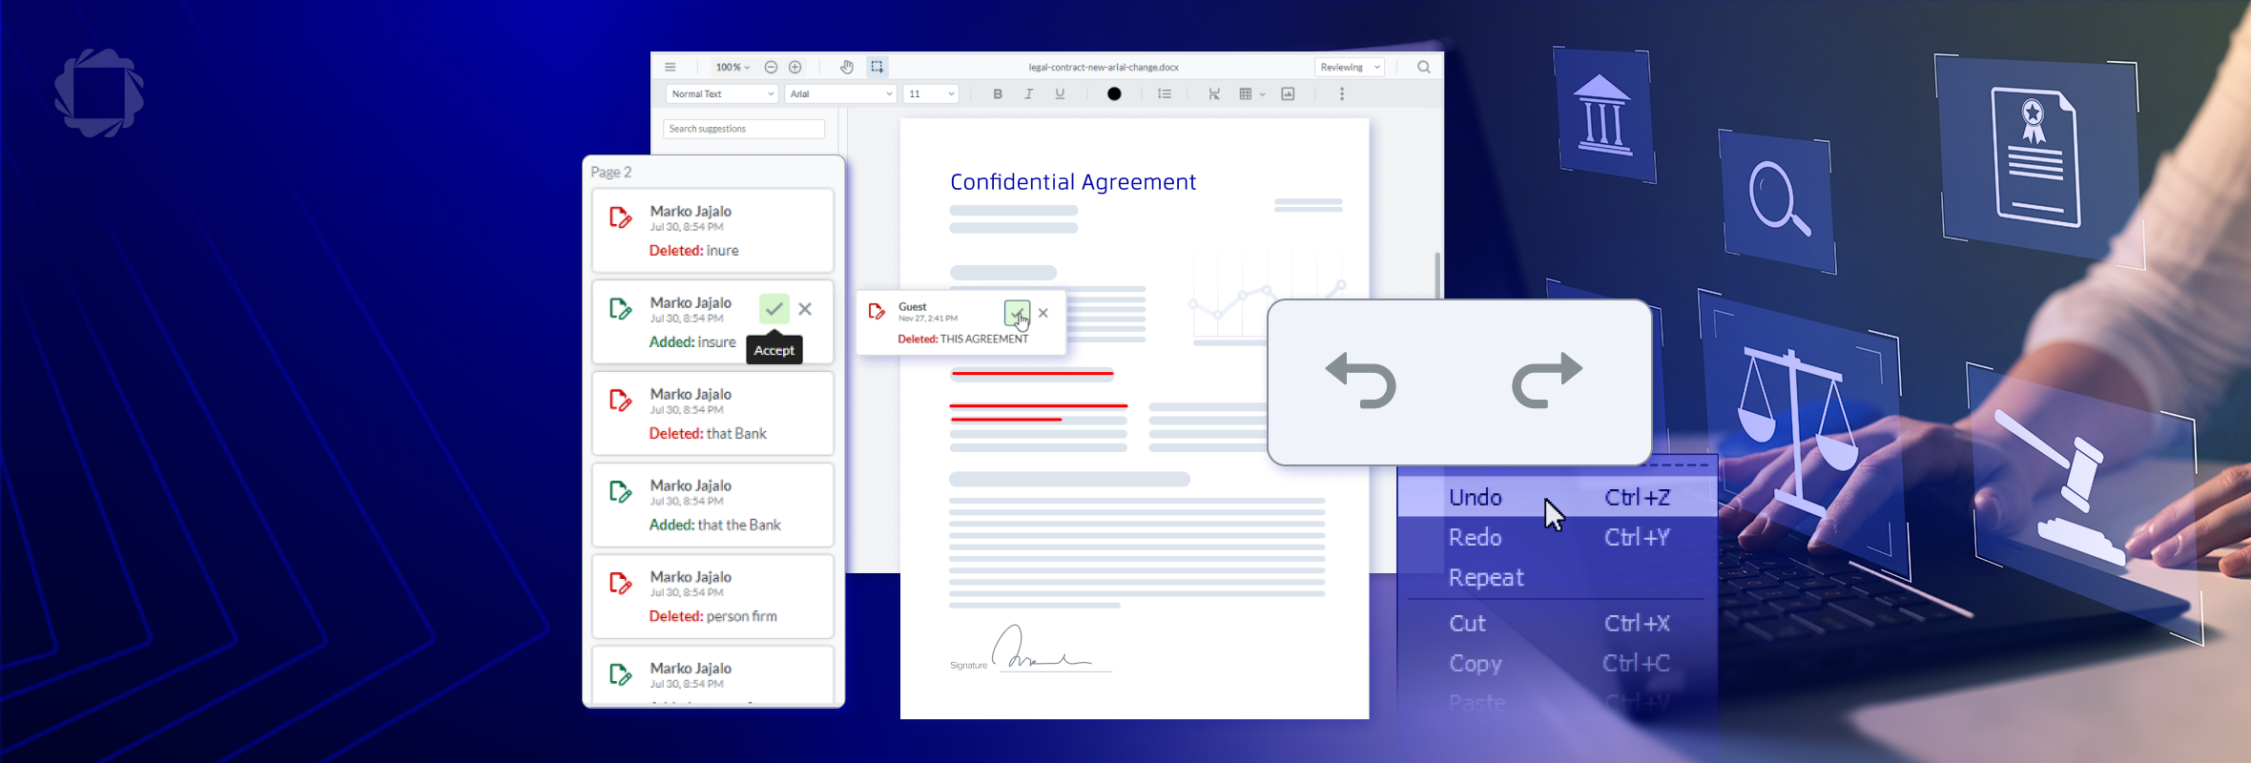
Task: Open the font size 11 dropdown
Action: [931, 94]
